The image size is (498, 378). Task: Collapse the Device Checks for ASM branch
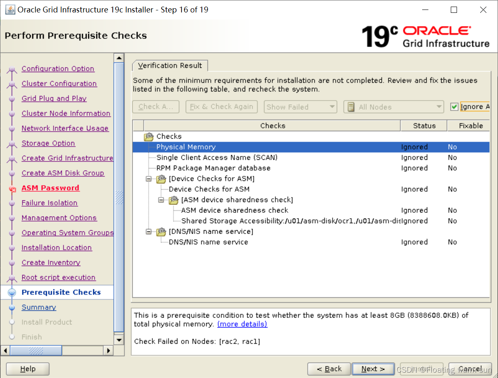pos(149,178)
